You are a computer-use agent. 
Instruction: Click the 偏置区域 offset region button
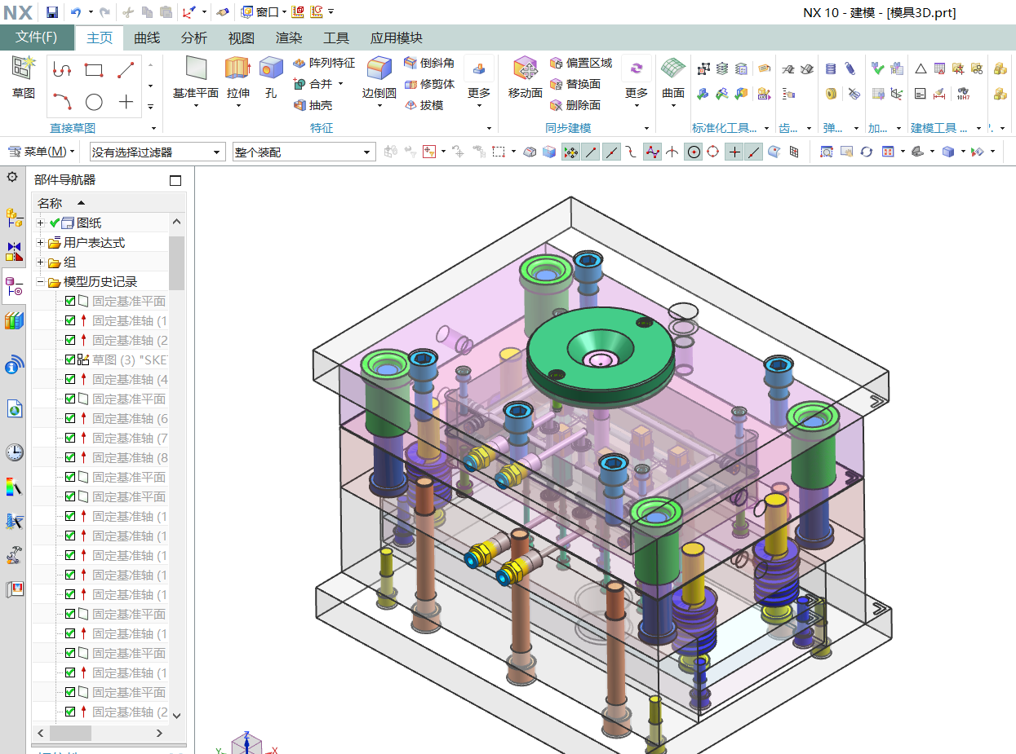click(x=580, y=63)
